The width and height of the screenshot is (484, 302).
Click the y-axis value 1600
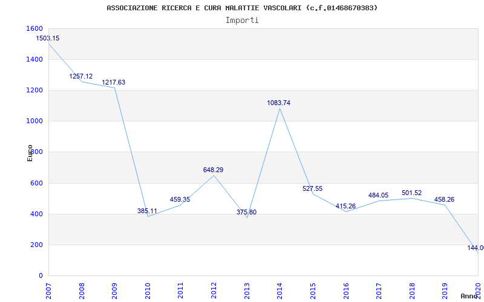pyautogui.click(x=35, y=28)
